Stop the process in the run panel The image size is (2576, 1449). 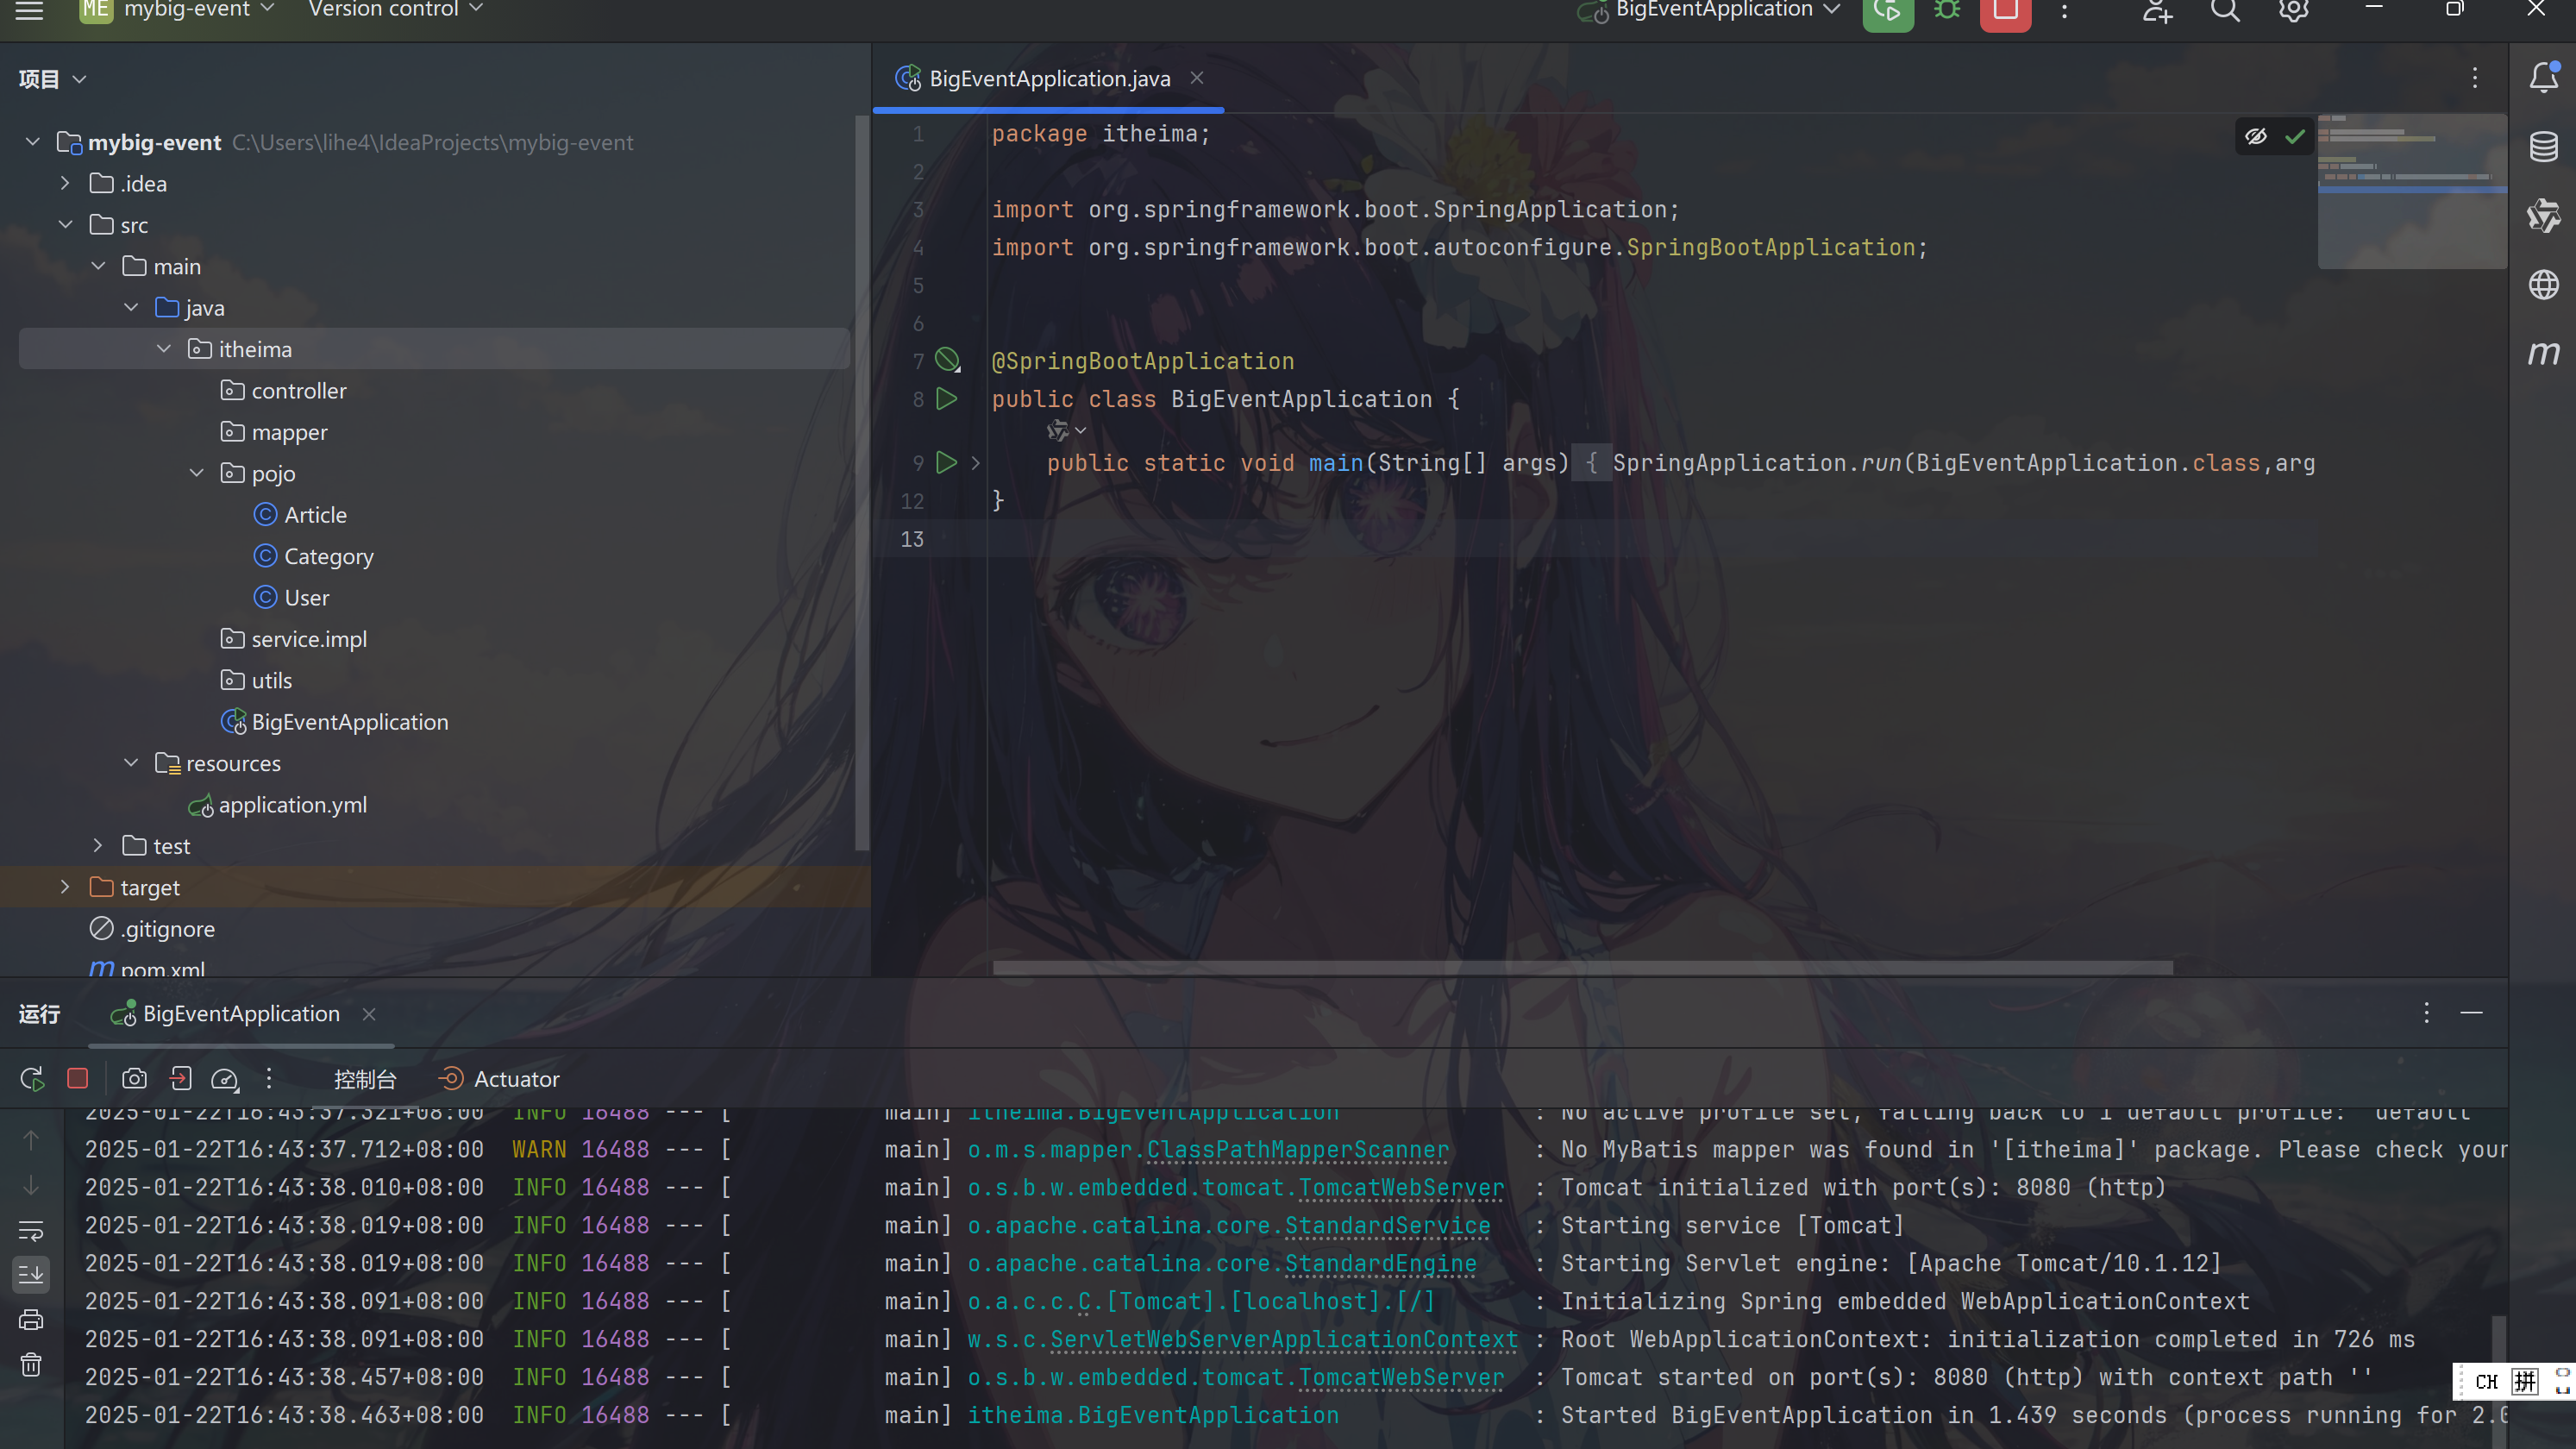77,1079
